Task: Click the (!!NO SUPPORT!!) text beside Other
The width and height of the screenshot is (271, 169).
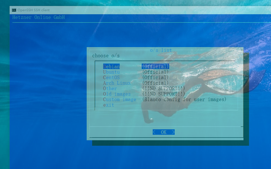Action: click(164, 88)
